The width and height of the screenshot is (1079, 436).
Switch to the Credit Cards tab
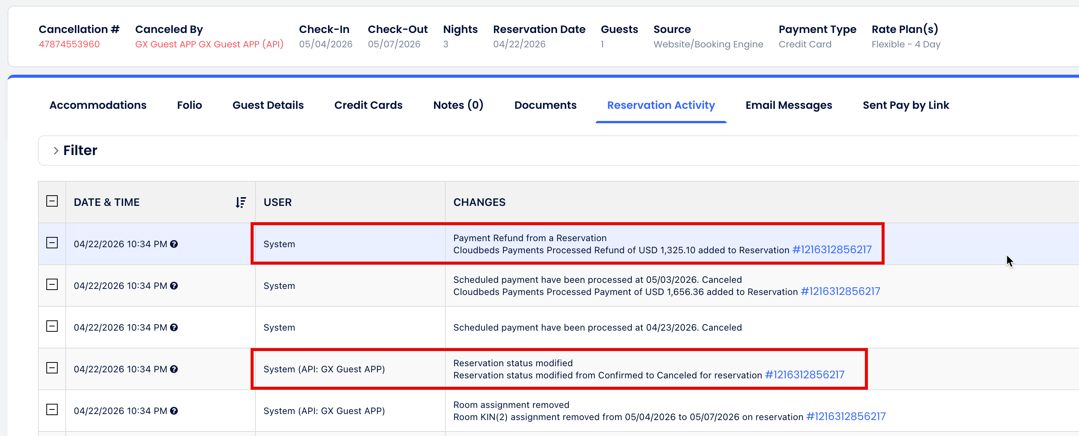(x=368, y=105)
